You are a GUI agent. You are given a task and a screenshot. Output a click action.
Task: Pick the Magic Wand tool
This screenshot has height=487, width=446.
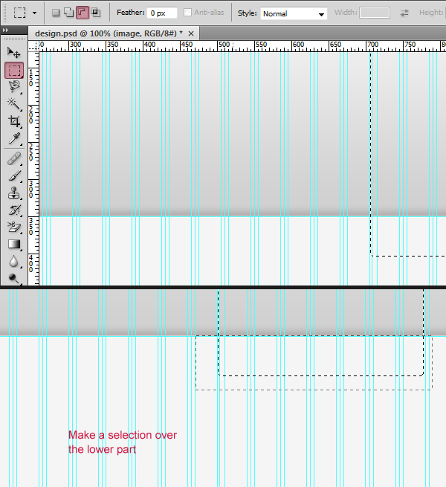click(13, 103)
